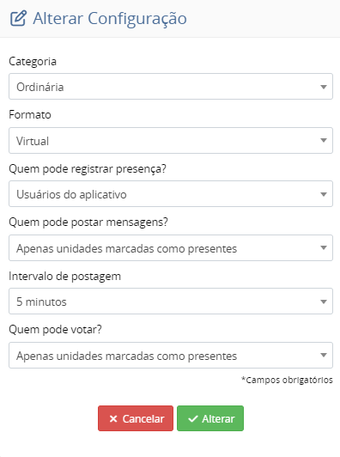Click the Formato dropdown arrow
The width and height of the screenshot is (340, 457).
323,141
